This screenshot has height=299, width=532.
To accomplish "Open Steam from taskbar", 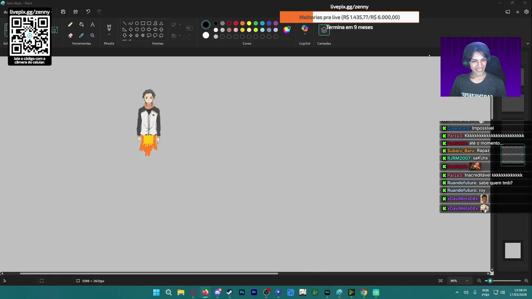I will [x=229, y=292].
